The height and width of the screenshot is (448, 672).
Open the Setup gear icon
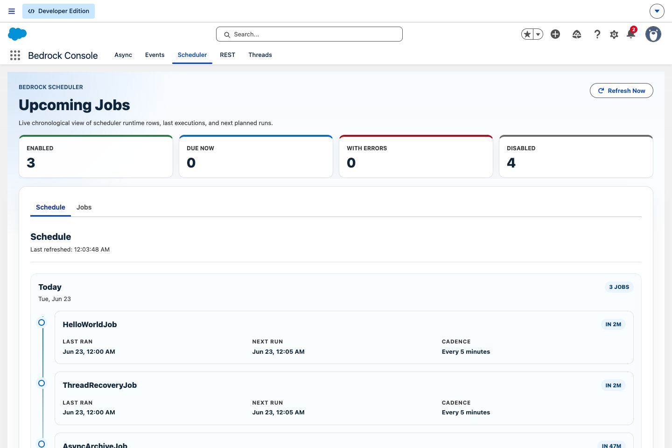click(x=614, y=35)
